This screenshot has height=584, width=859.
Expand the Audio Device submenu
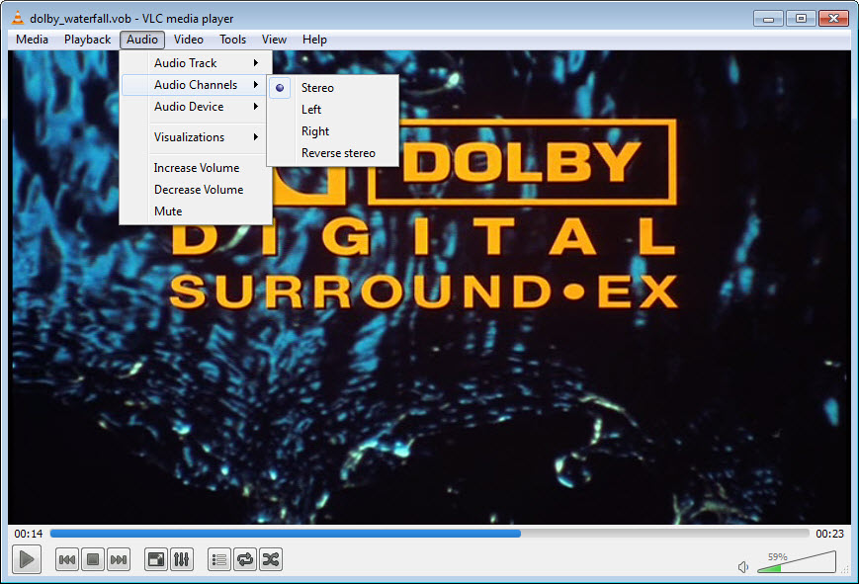196,107
